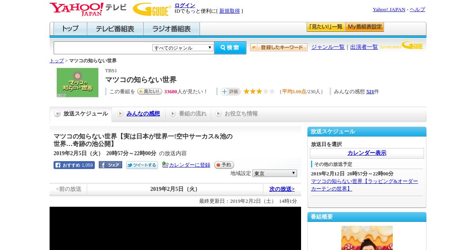Click the Facebook おすすめ 1,059 button

pos(74,165)
